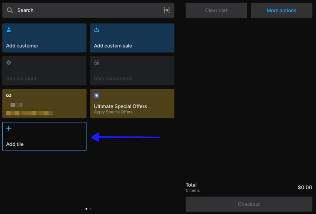Screen dimensions: 316x214
Task: Open the Add custom sale tile
Action: click(x=132, y=38)
